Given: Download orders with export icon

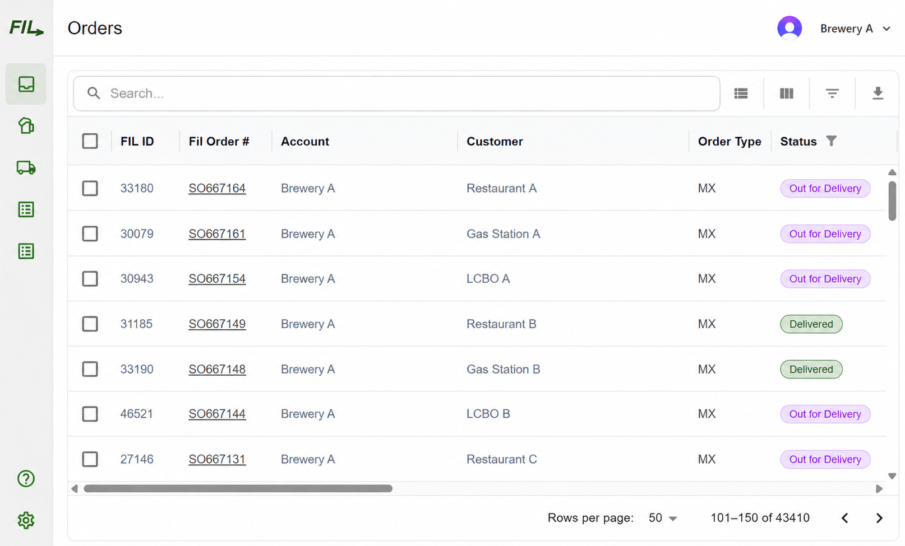Looking at the screenshot, I should tap(878, 94).
